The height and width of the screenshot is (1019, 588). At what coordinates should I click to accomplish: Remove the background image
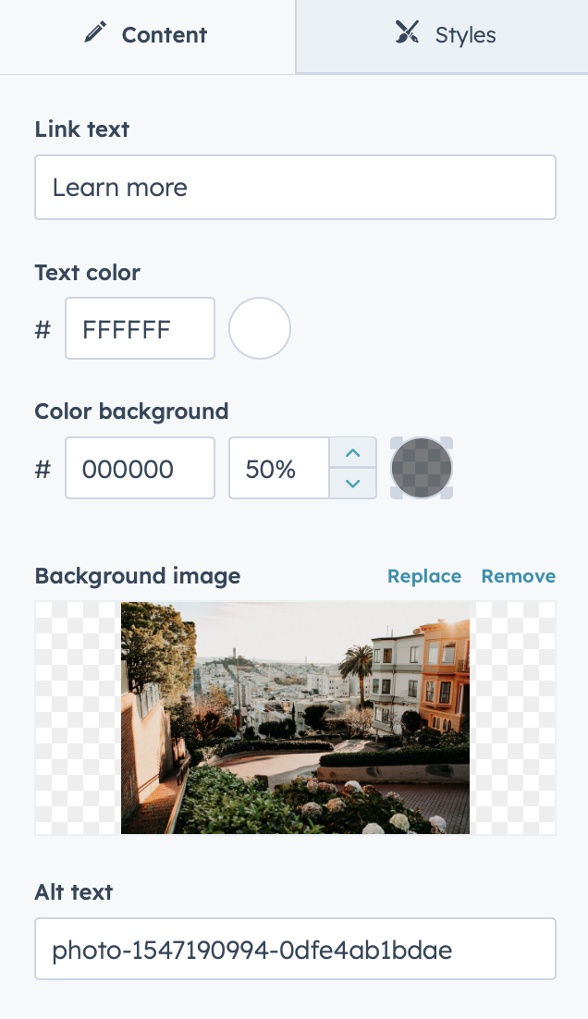(519, 576)
